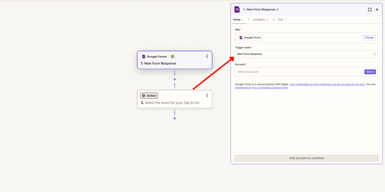Click the Select account button
Image resolution: width=385 pixels, height=192 pixels.
(x=370, y=72)
